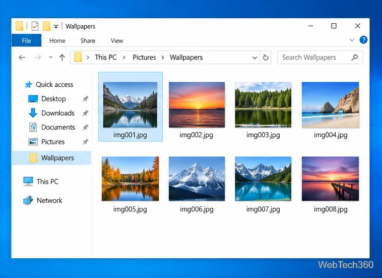Expand the chevron after Pictures breadcrumb

163,58
